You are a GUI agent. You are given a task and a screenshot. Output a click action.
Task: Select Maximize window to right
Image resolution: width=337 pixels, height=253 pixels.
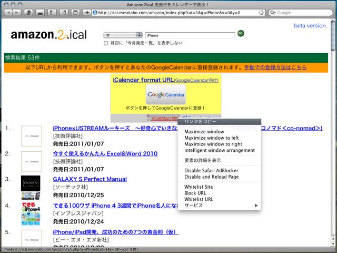[x=220, y=144]
